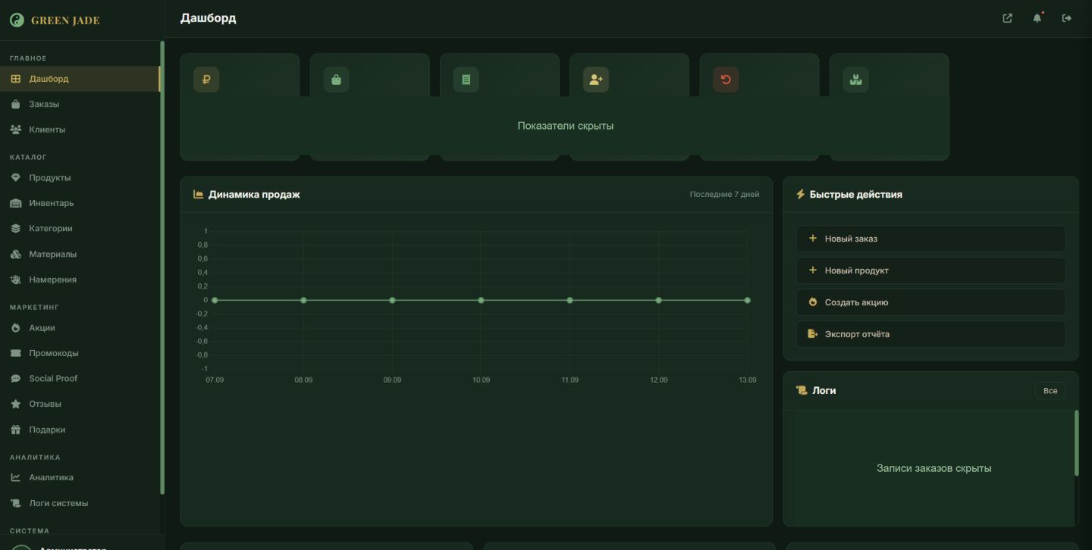Image resolution: width=1092 pixels, height=550 pixels.
Task: Click the Динамика продаж heading
Action: click(x=254, y=195)
